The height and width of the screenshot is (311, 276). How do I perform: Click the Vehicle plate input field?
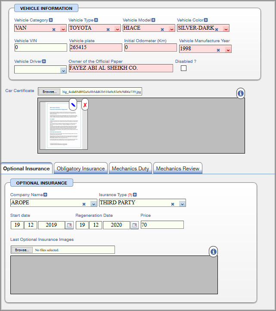(96, 47)
